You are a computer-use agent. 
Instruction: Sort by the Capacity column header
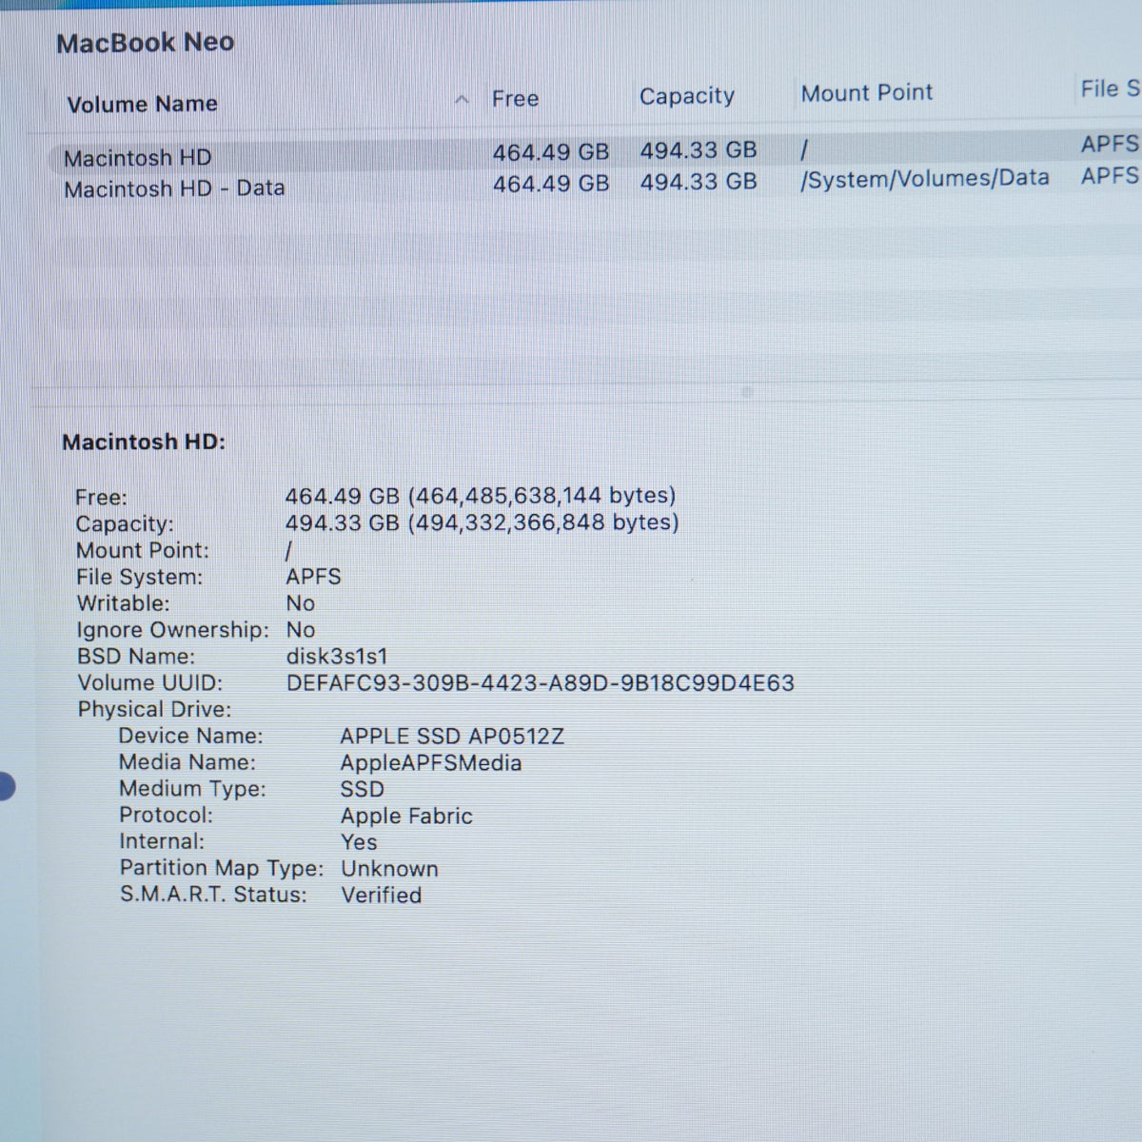pyautogui.click(x=686, y=96)
